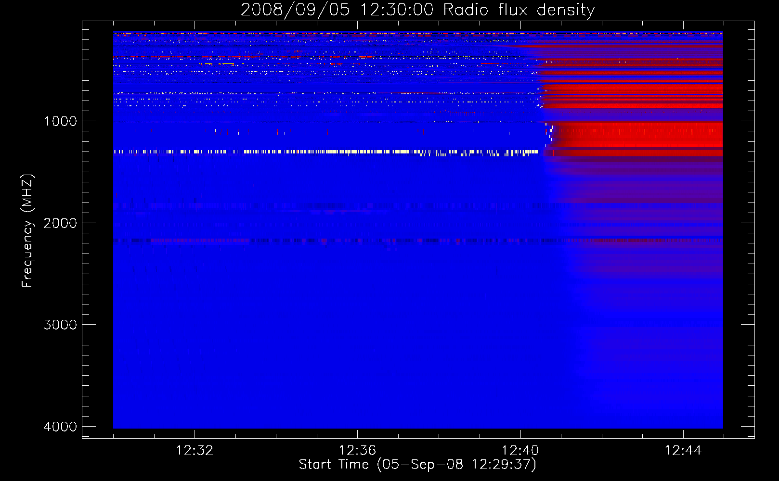Click the 'Start Time (05-Sep-08 12:29:37)' label
The width and height of the screenshot is (779, 481).
coord(417,465)
